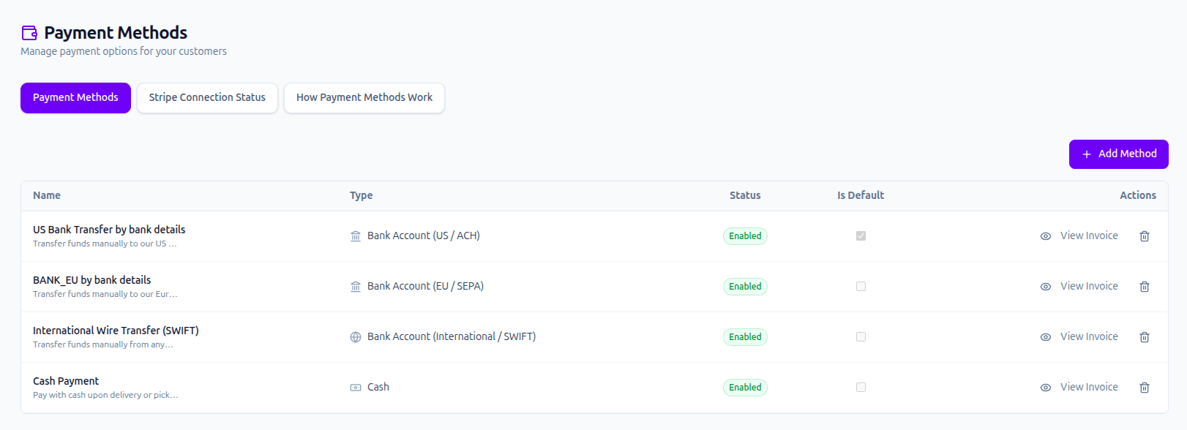Set International Wire Transfer as default checkbox

[861, 337]
